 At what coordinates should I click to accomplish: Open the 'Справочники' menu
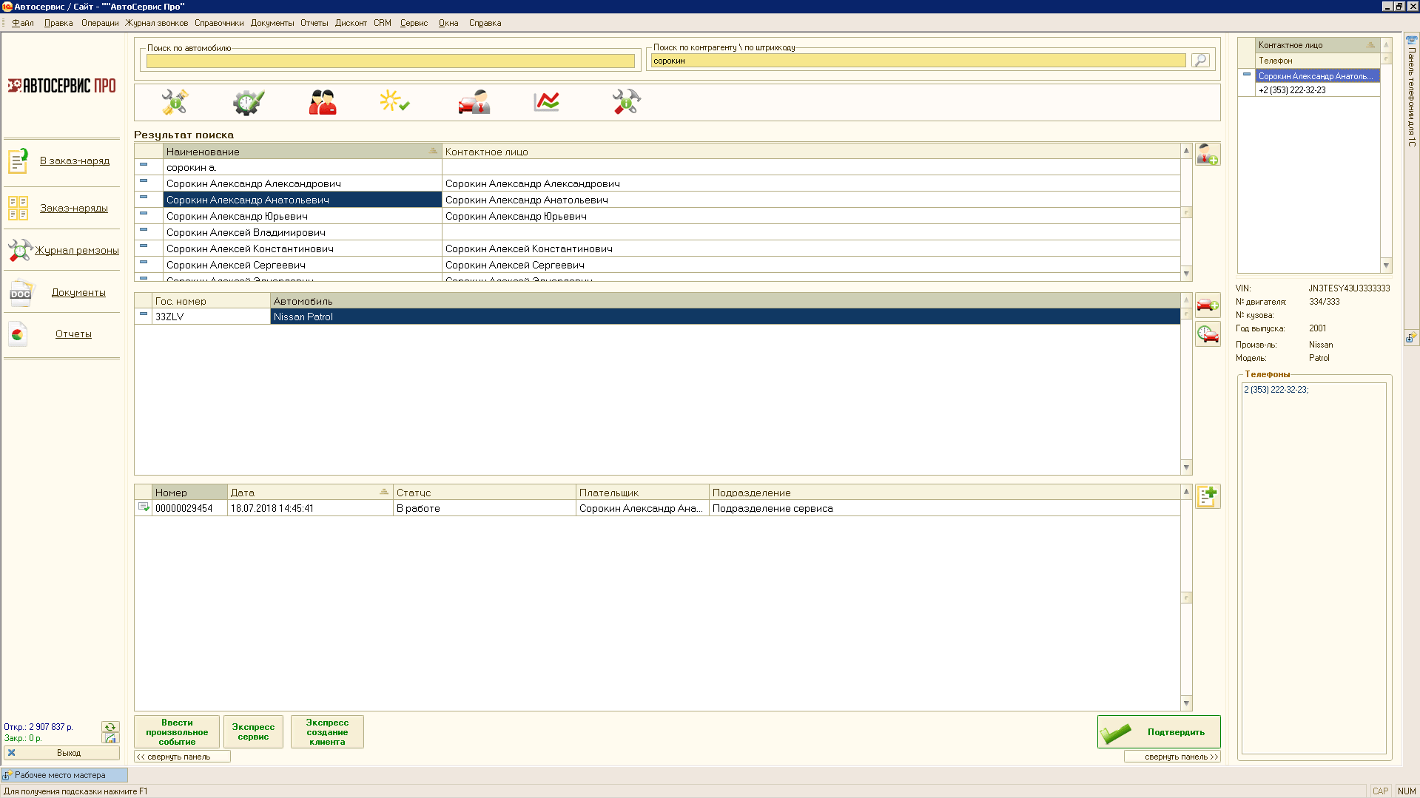click(x=219, y=23)
